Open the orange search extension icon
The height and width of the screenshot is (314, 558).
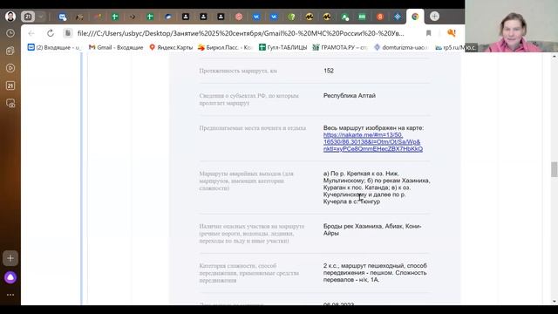[452, 33]
